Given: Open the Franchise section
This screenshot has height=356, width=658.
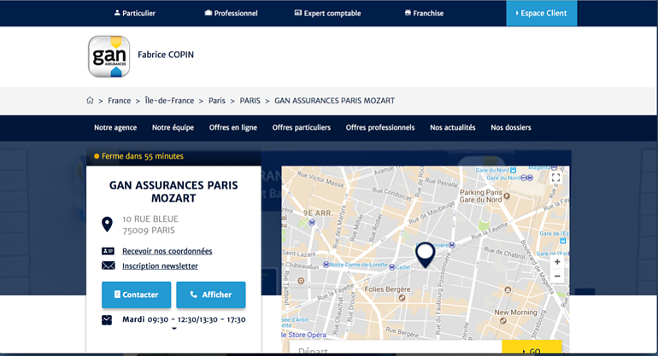Looking at the screenshot, I should point(424,13).
